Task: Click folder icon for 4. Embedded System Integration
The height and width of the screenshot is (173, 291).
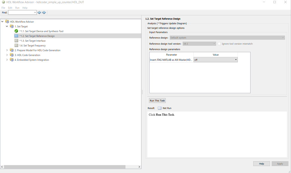Action: pyautogui.click(x=12, y=60)
